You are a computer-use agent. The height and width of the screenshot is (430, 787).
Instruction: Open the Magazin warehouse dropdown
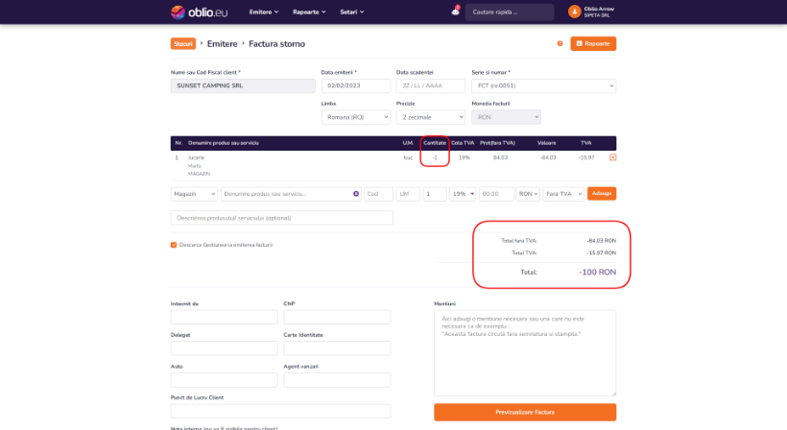(x=194, y=194)
